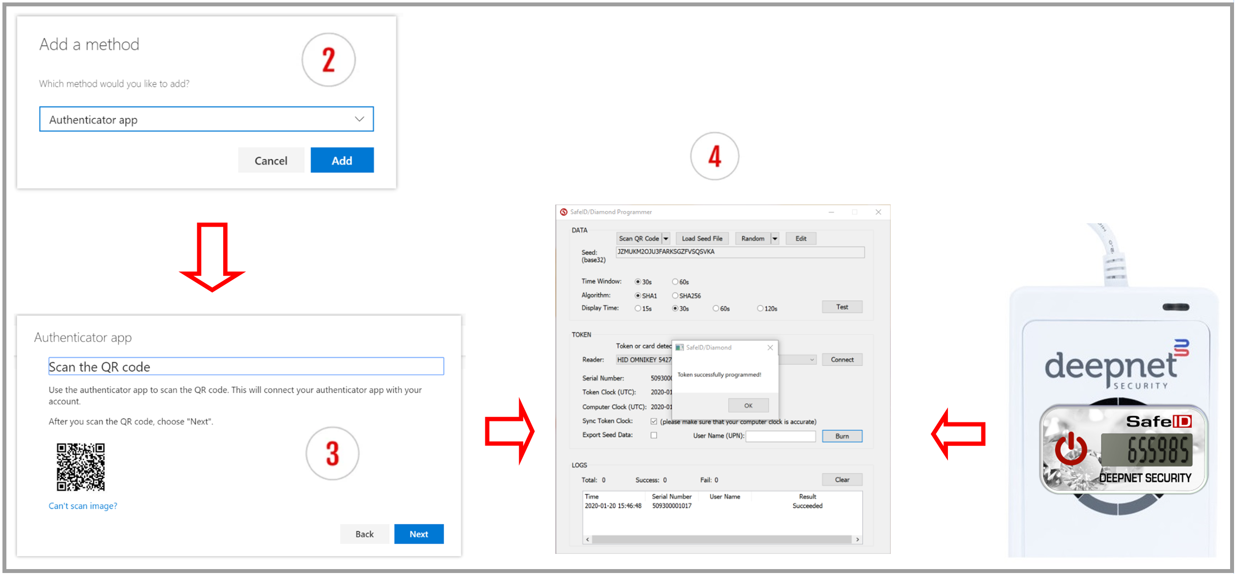Select 120s display time
This screenshot has width=1236, height=574.
coord(760,309)
